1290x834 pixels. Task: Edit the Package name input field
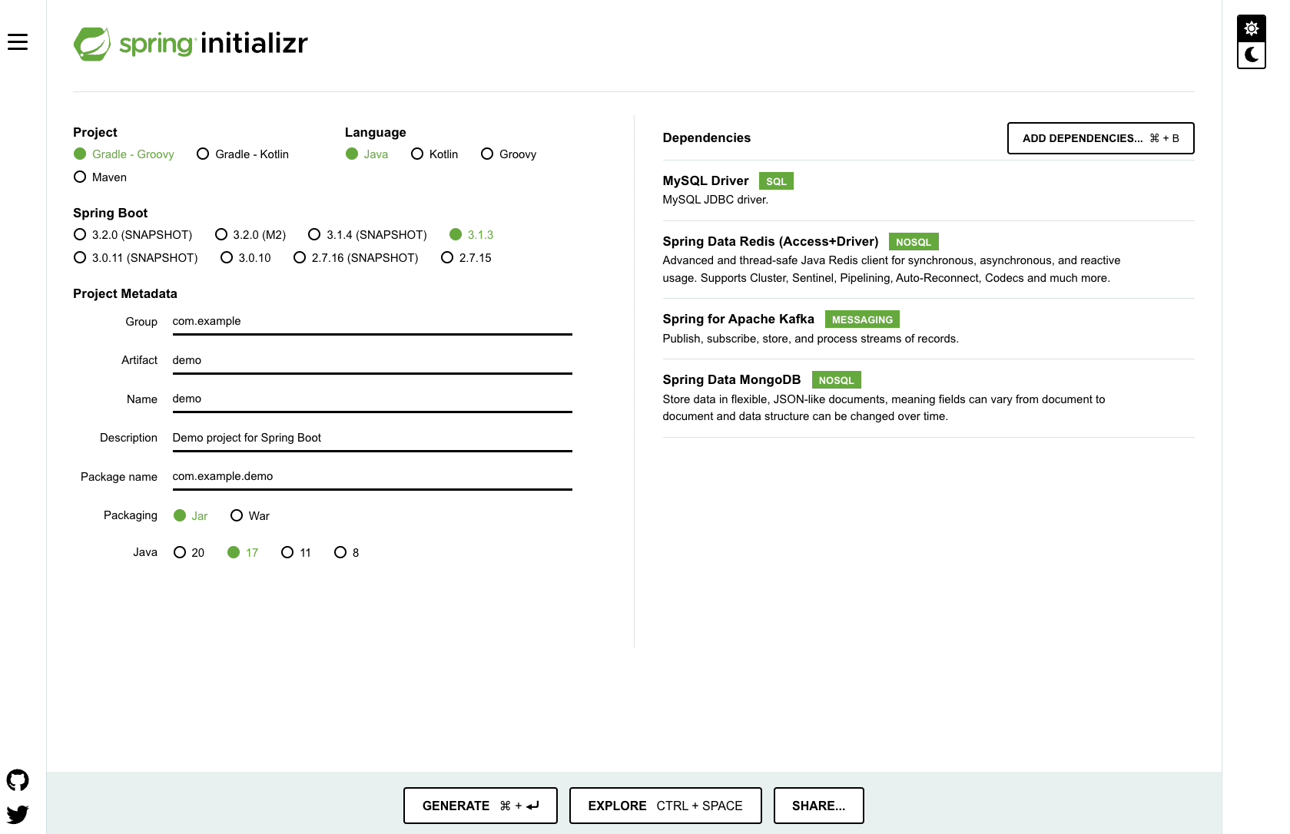[373, 477]
